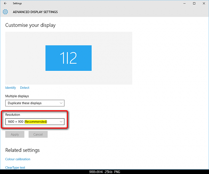Click the Apply button
The image size is (209, 174).
click(15, 134)
